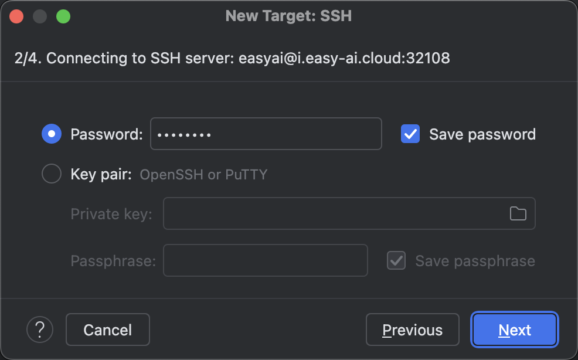Cancel the SSH target setup
578x360 pixels.
108,330
